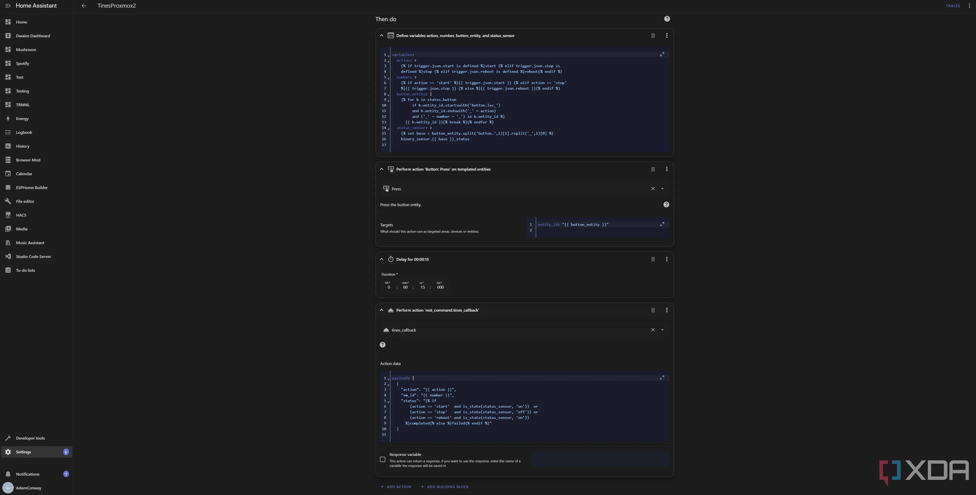Expand the variables code editor to fullscreen
976x495 pixels.
pyautogui.click(x=662, y=55)
